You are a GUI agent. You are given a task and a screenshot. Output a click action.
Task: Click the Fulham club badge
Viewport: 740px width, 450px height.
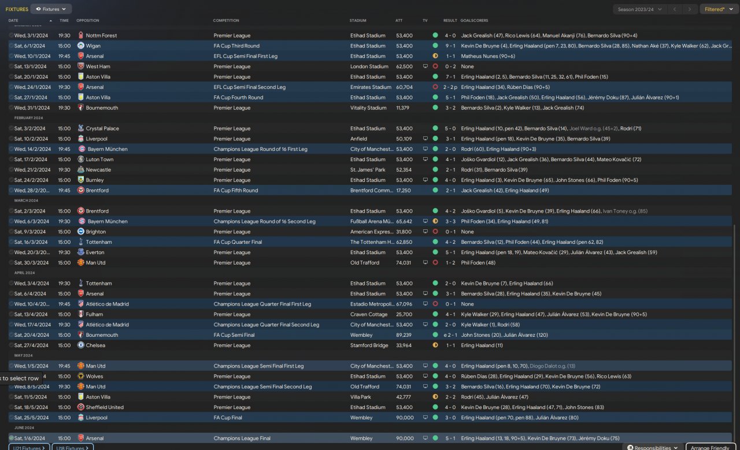click(80, 314)
